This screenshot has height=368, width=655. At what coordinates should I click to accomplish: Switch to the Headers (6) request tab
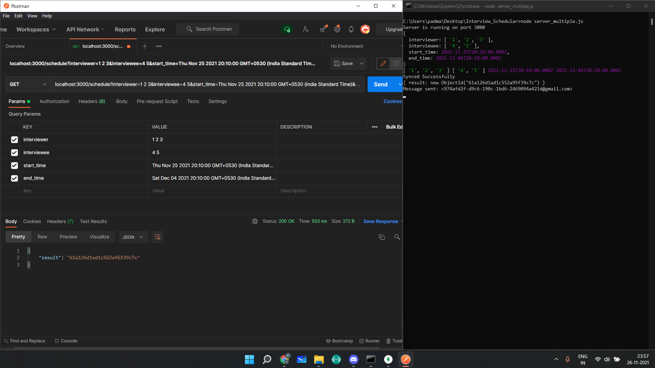click(92, 101)
